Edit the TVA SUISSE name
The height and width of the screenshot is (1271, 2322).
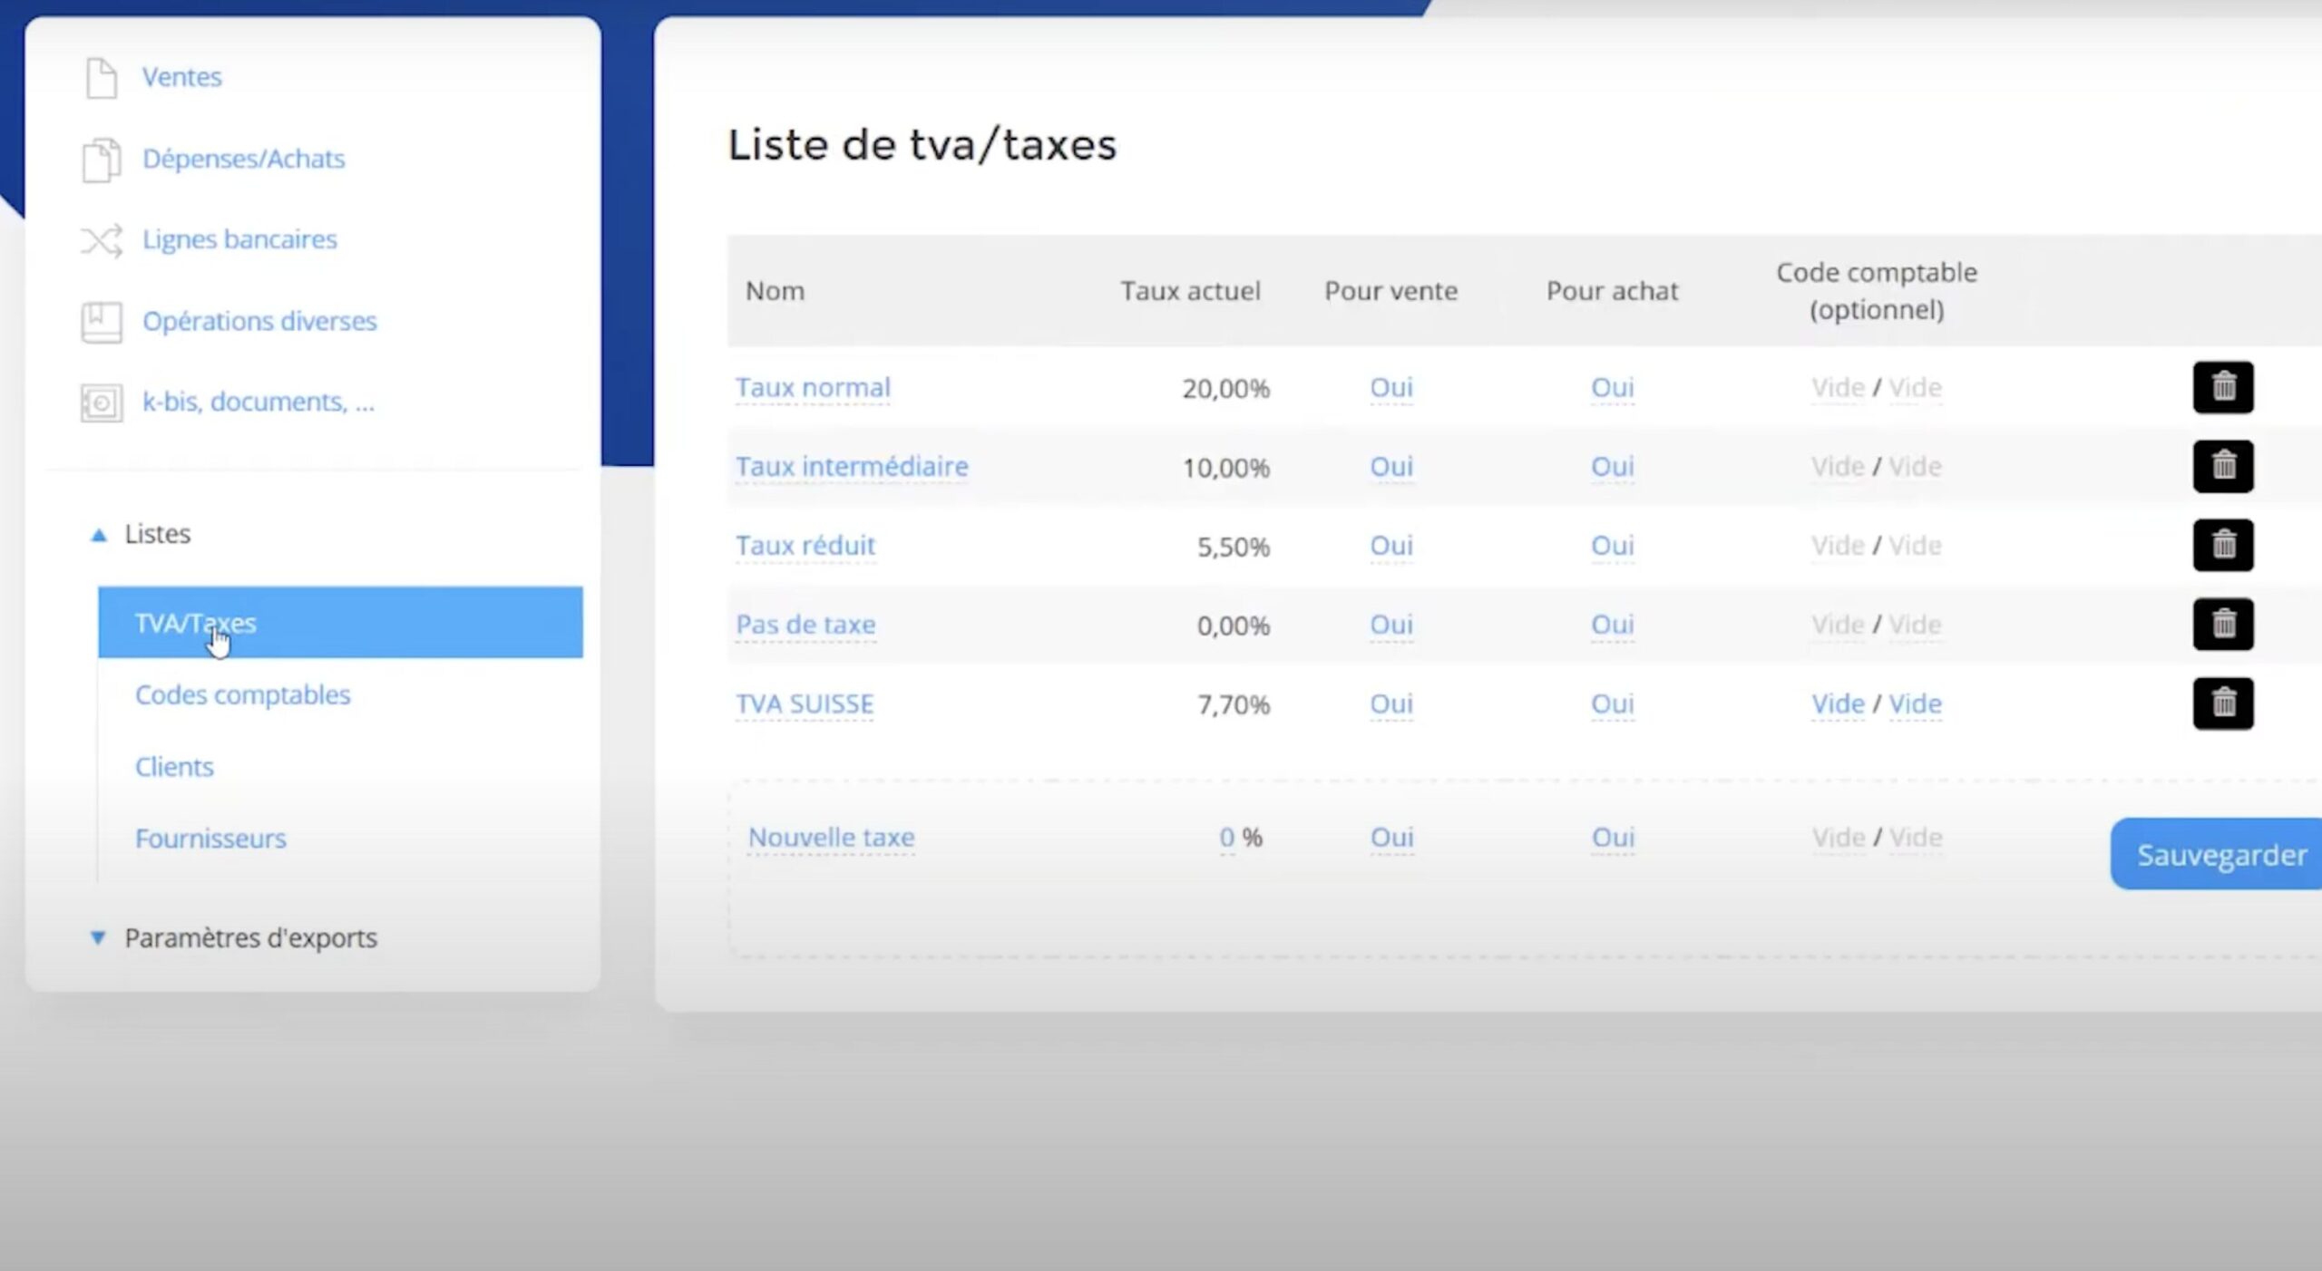(x=805, y=704)
